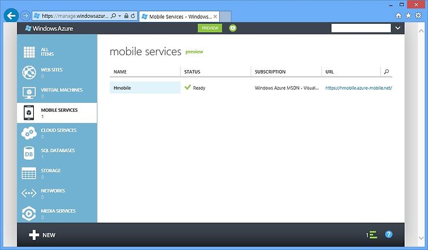This screenshot has height=250, width=428.
Task: Click the scrollbar up arrow
Action: coord(421,31)
